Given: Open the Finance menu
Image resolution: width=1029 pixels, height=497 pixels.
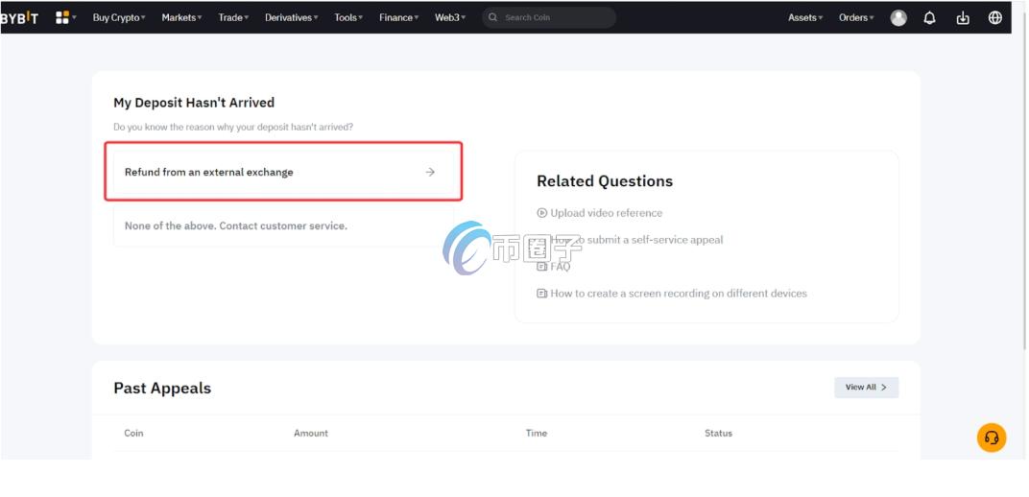Looking at the screenshot, I should pos(398,17).
